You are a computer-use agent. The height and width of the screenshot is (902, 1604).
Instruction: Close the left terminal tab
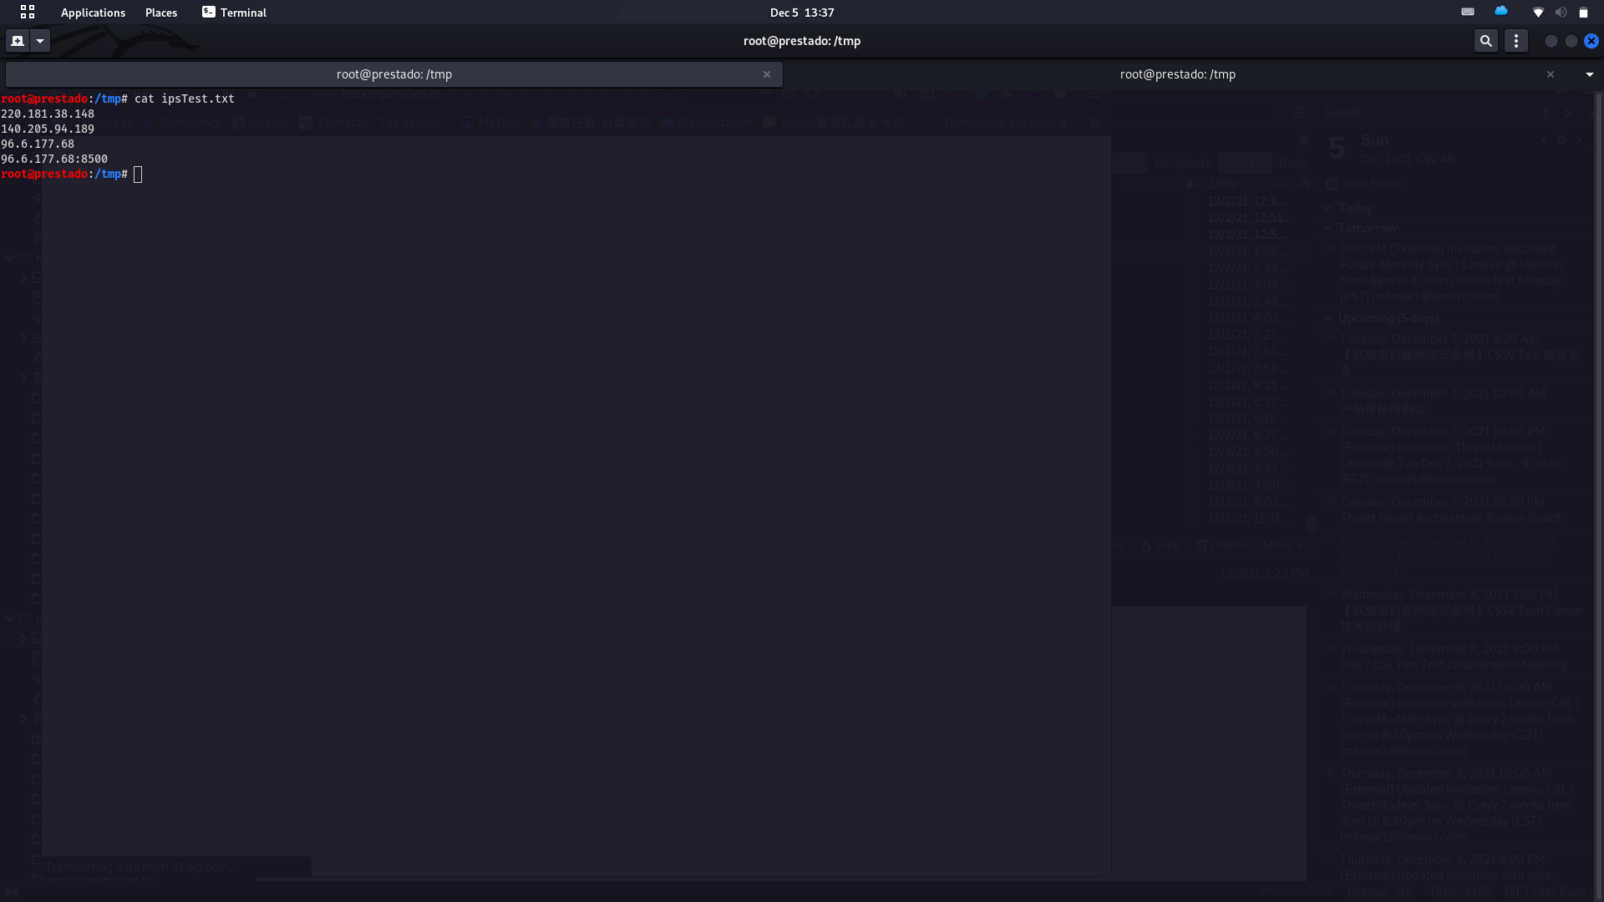point(766,73)
